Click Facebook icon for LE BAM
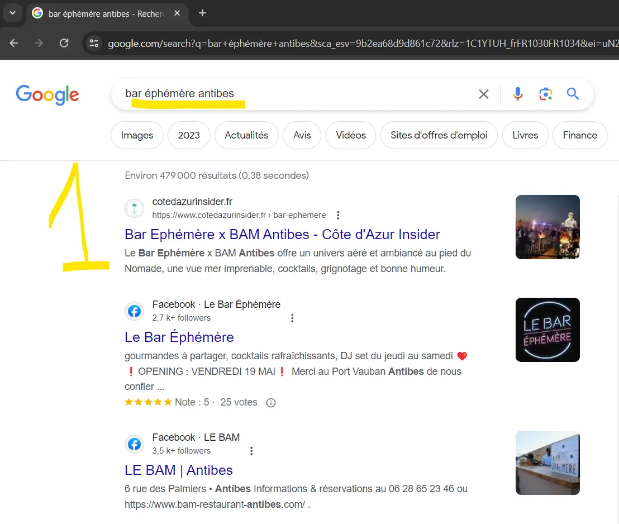Image resolution: width=619 pixels, height=524 pixels. [135, 444]
